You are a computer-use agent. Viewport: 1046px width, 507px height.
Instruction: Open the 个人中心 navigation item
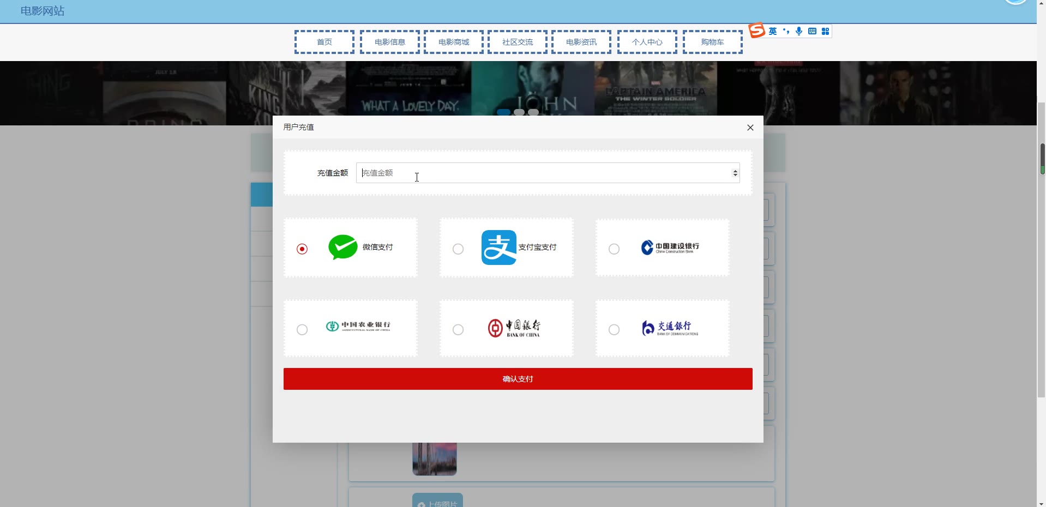[647, 42]
